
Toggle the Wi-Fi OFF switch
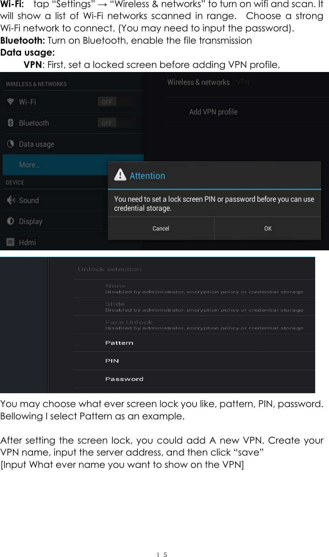[x=107, y=102]
